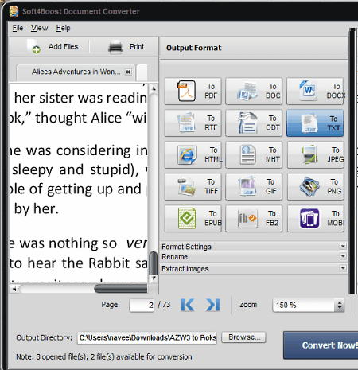358x370 pixels.
Task: Select To ODT output format
Action: coord(254,123)
